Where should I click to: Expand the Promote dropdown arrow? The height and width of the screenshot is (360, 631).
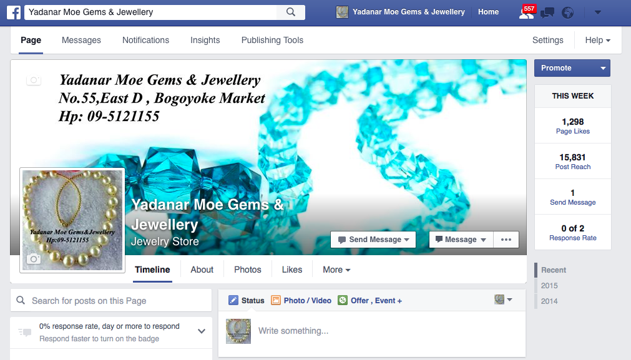click(603, 68)
